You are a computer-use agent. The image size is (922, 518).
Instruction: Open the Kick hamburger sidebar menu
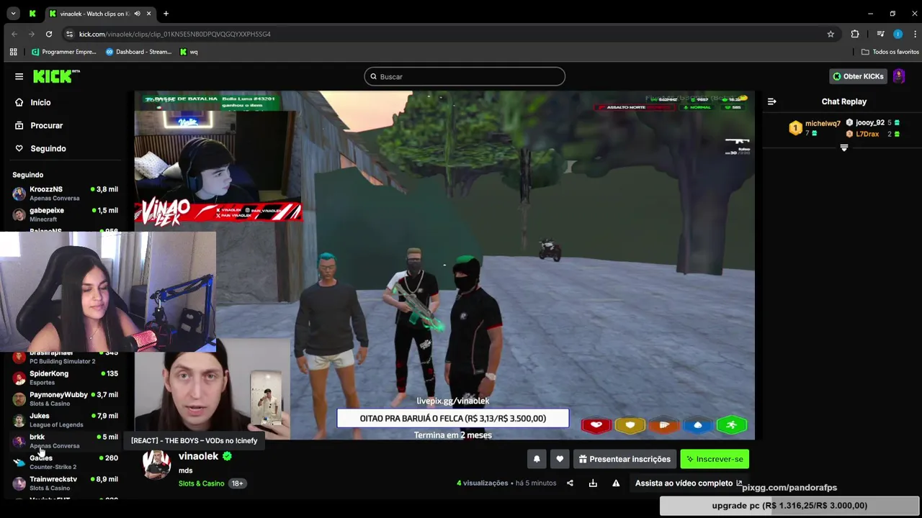tap(19, 76)
